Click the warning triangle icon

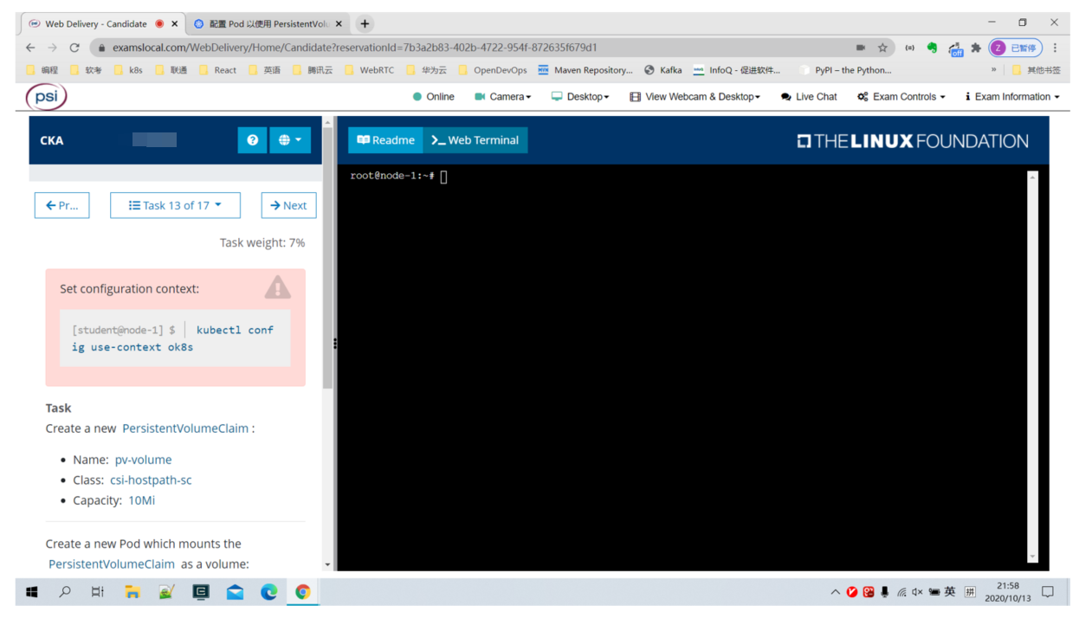277,287
